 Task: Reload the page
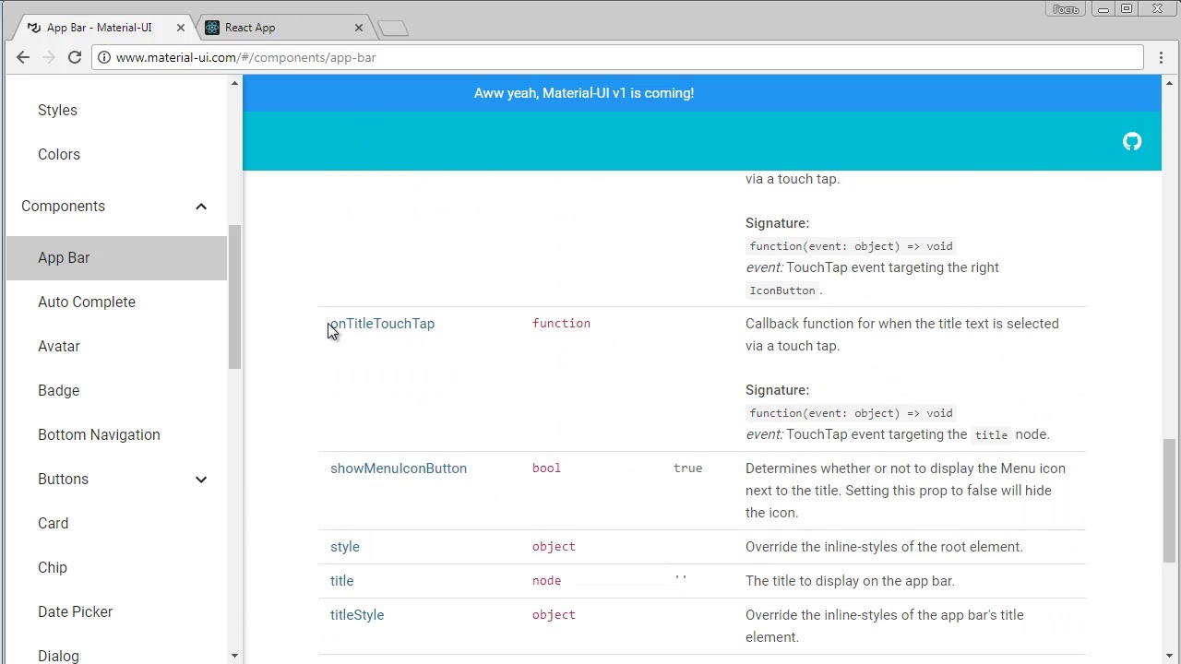[75, 57]
